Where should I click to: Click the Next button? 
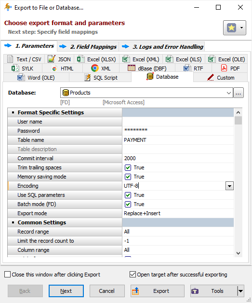coord(66,291)
